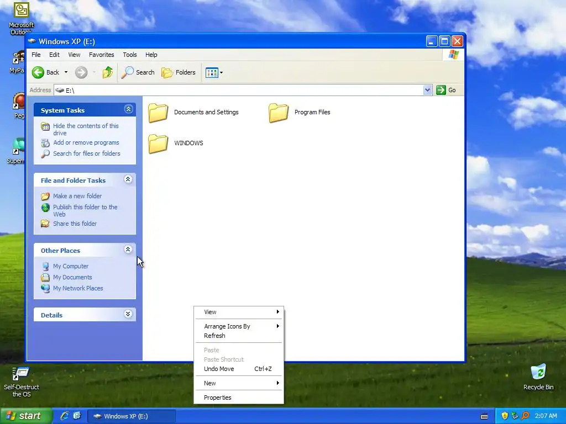
Task: Click Make a new folder link
Action: tap(77, 196)
